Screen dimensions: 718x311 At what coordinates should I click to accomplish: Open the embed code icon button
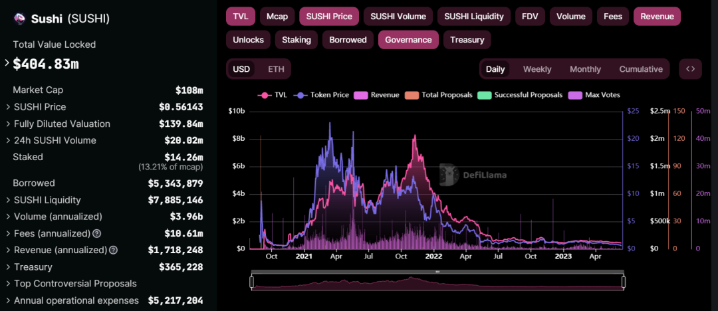click(691, 69)
